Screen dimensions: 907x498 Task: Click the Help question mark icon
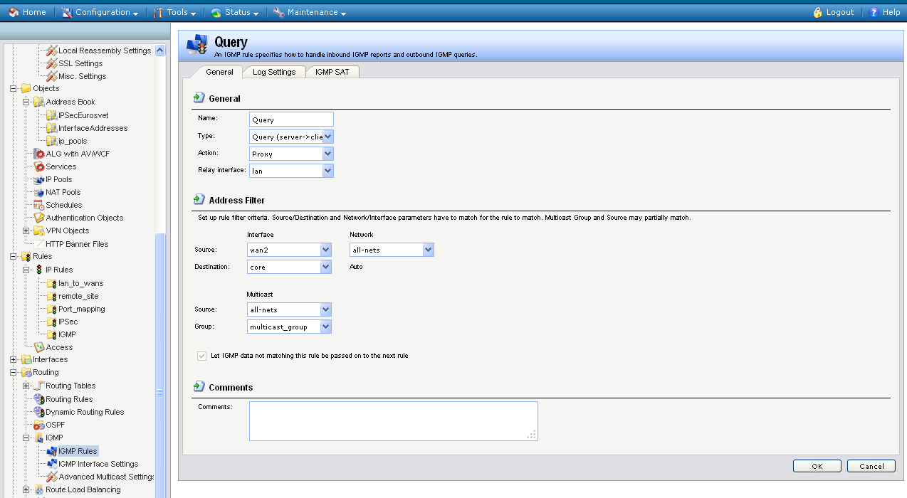tap(874, 12)
